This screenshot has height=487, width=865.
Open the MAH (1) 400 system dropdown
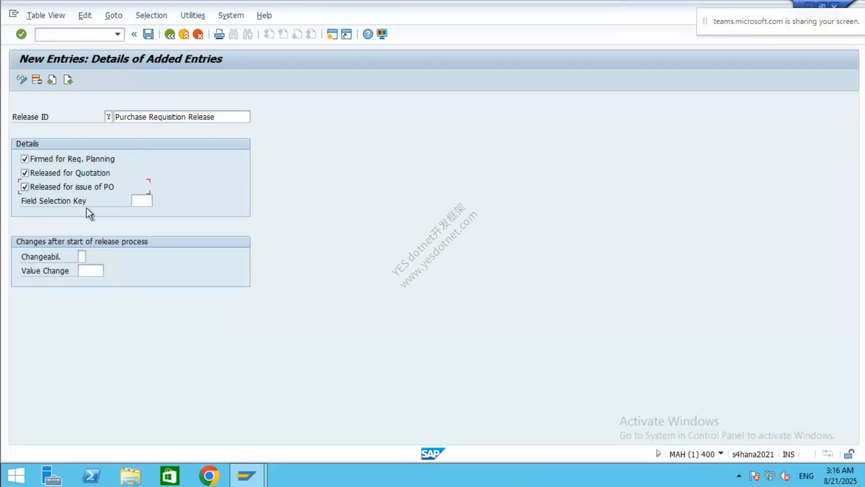click(721, 454)
